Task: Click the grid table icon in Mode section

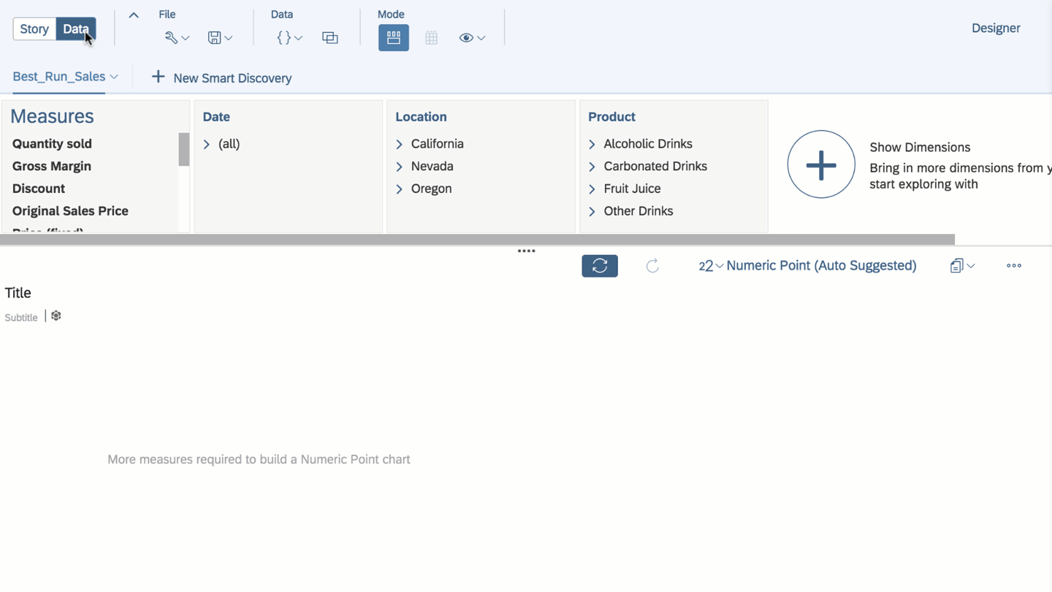Action: [431, 37]
